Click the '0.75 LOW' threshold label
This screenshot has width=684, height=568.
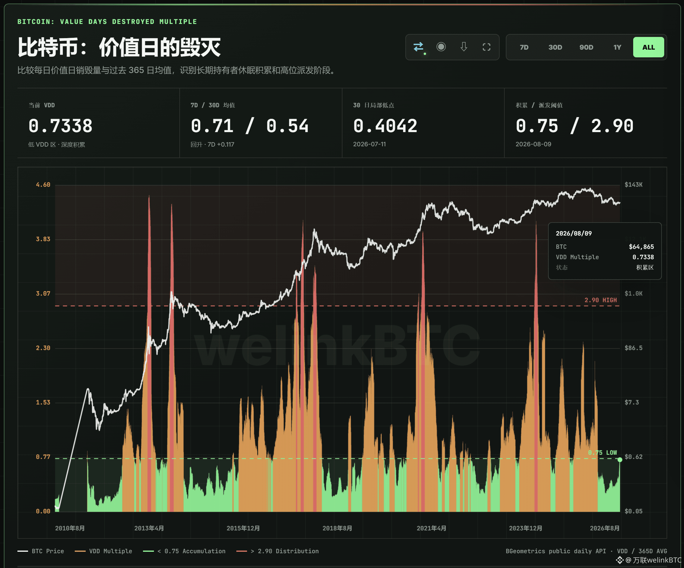pos(602,453)
